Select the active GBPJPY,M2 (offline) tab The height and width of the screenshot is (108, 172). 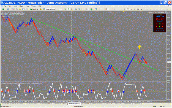click(x=74, y=104)
